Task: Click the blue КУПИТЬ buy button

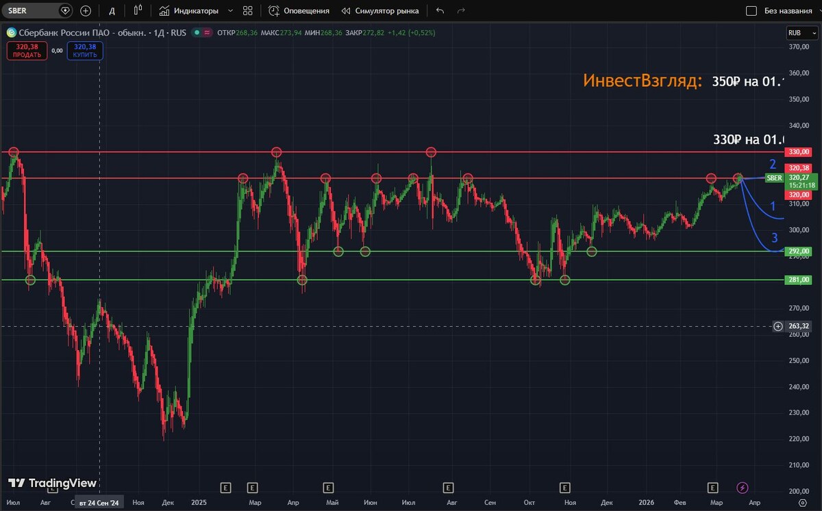Action: point(85,50)
